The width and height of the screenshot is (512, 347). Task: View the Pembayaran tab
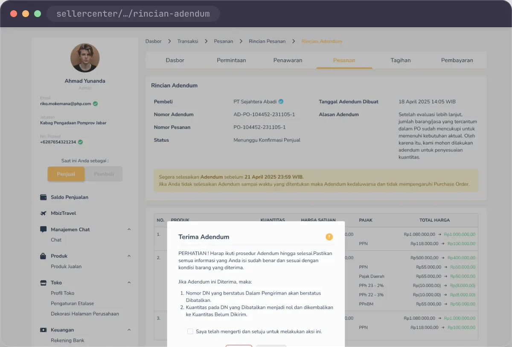click(x=457, y=60)
